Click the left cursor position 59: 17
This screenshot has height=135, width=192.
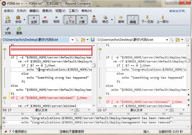[7, 110]
